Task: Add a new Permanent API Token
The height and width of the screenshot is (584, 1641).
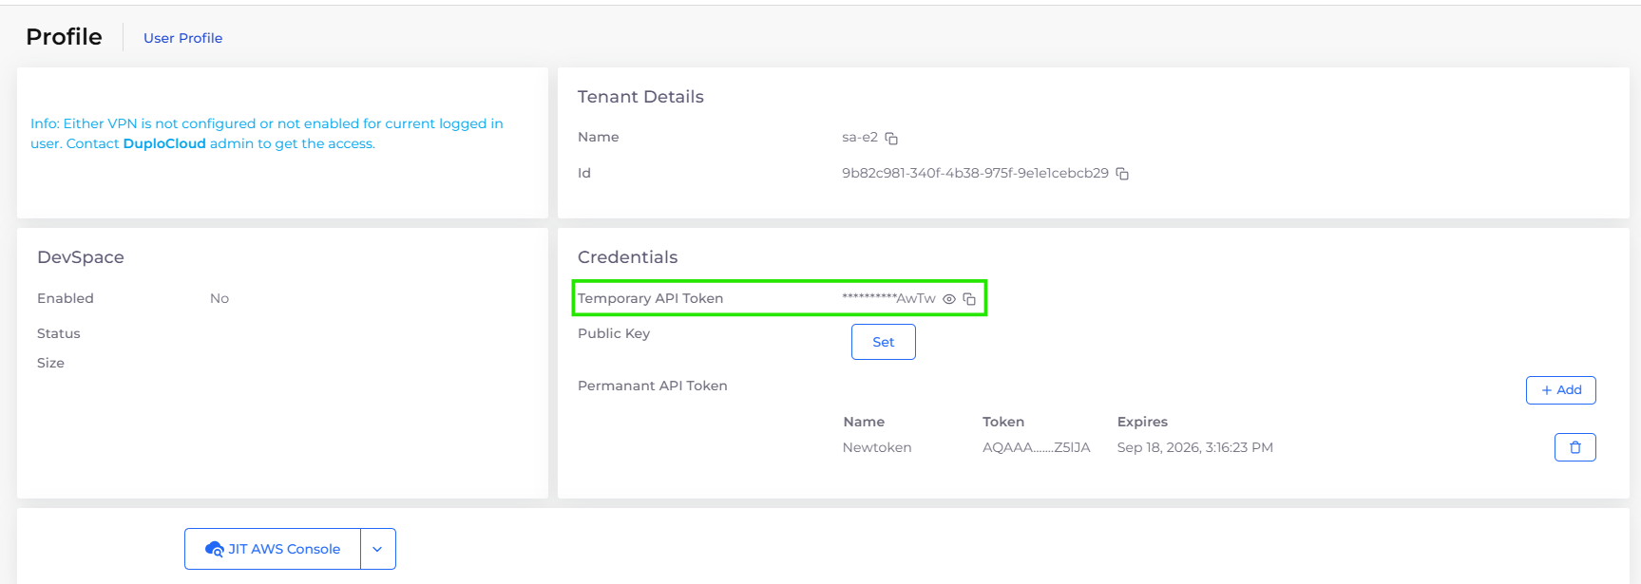Action: [x=1560, y=390]
